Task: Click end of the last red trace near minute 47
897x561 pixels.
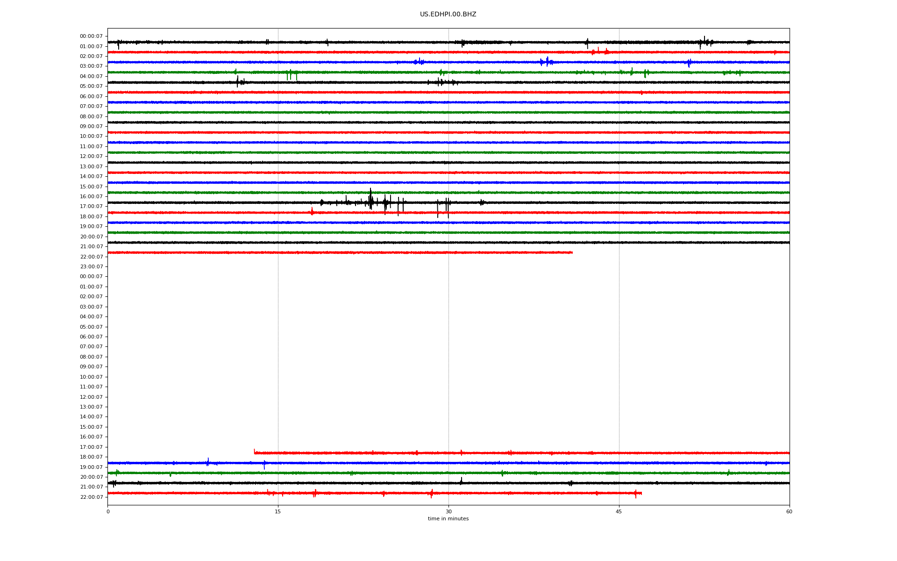Action: [641, 493]
